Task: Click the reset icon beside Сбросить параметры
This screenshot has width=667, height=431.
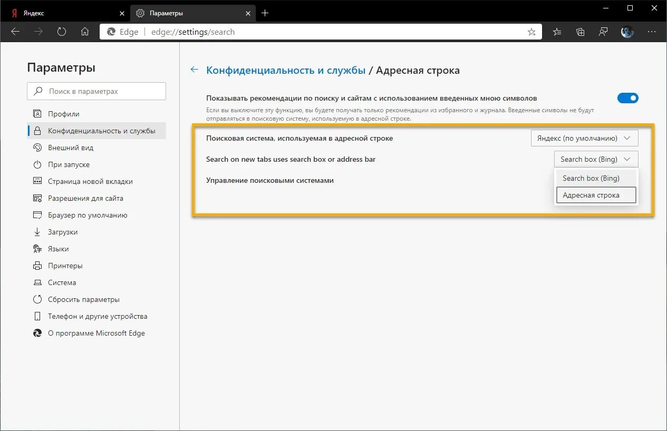Action: (x=37, y=299)
